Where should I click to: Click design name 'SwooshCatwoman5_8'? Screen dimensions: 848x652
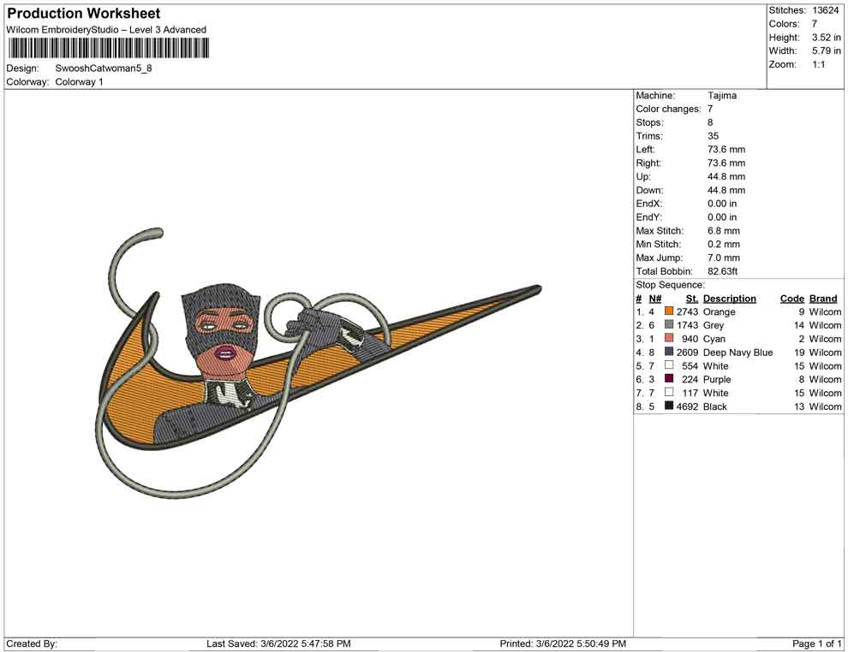point(104,68)
